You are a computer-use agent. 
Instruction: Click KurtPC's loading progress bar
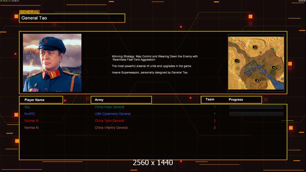click(x=256, y=114)
